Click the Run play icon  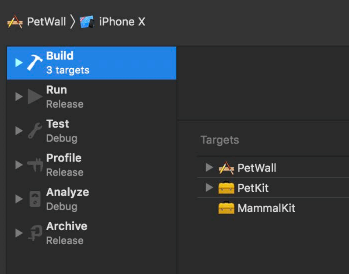[35, 97]
